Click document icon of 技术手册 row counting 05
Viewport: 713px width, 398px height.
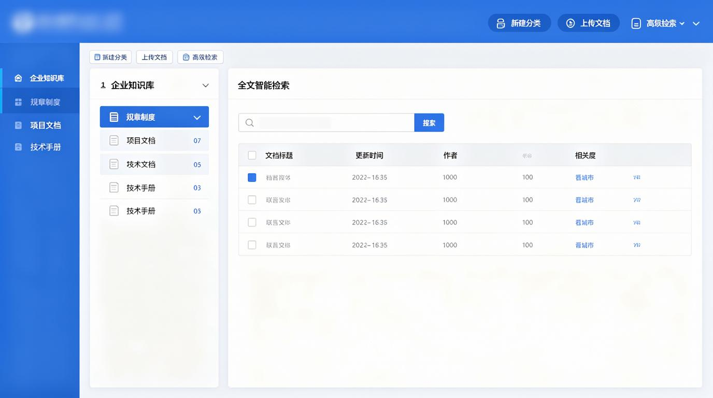(114, 211)
